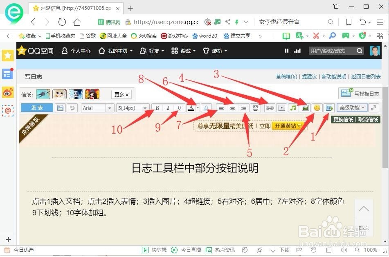Insert music with the note icon

(x=293, y=108)
